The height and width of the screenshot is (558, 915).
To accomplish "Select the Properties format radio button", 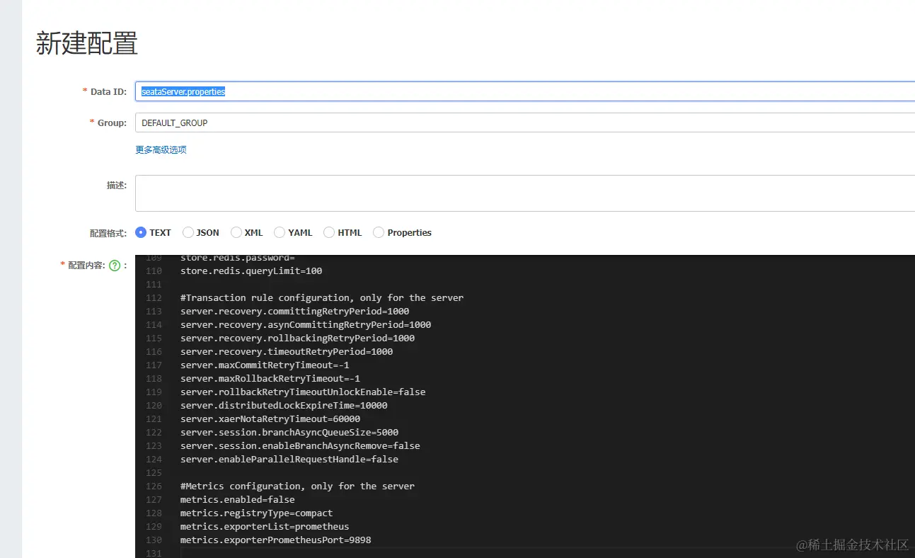I will coord(379,232).
